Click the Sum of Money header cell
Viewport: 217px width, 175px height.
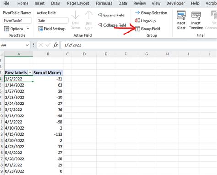(x=48, y=73)
